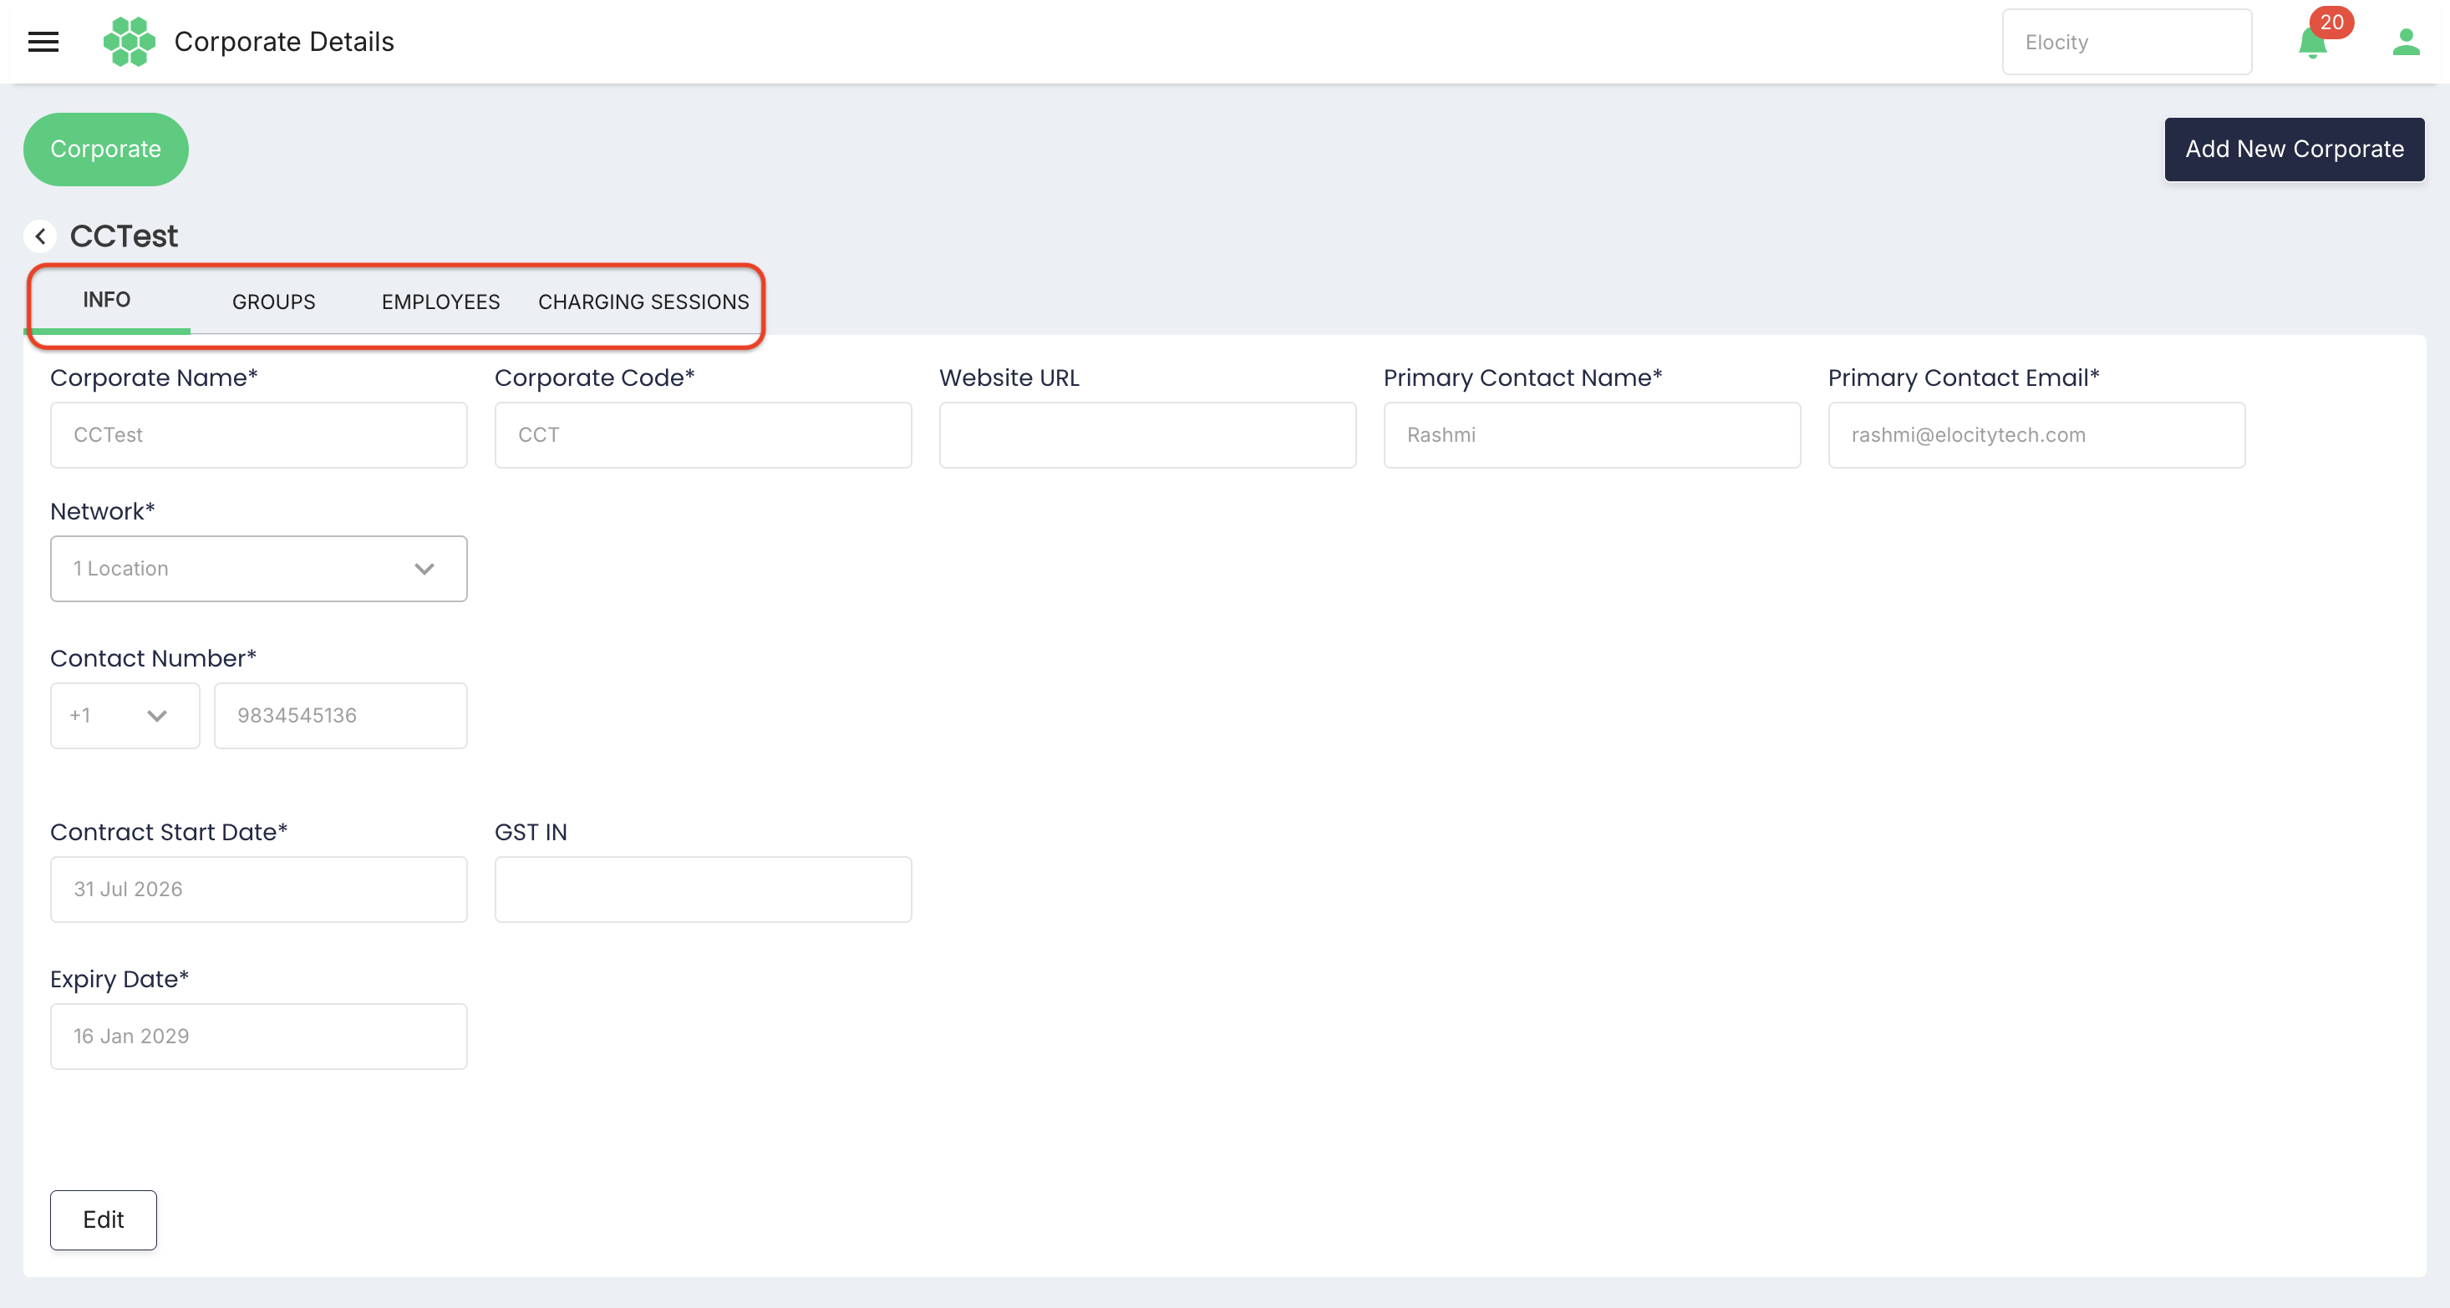This screenshot has width=2450, height=1308.
Task: Click the Edit button
Action: pos(104,1219)
